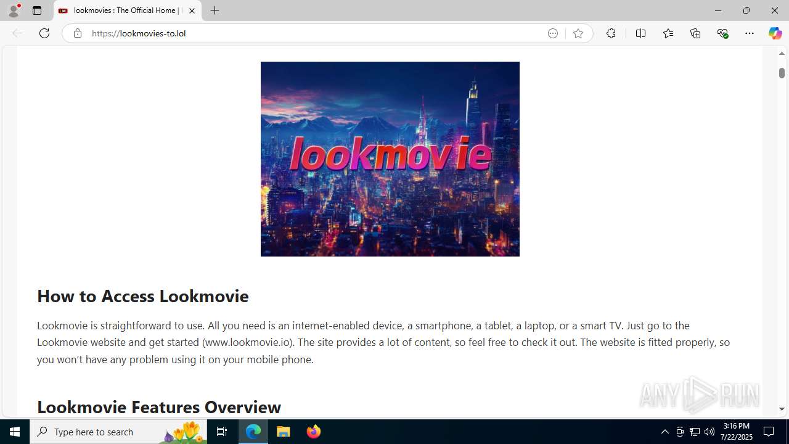
Task: Open the notification center icon
Action: click(769, 432)
